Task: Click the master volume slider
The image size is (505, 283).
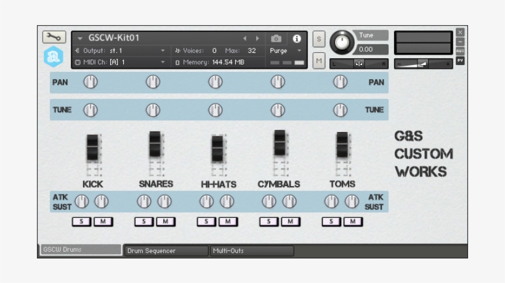Action: pos(424,64)
